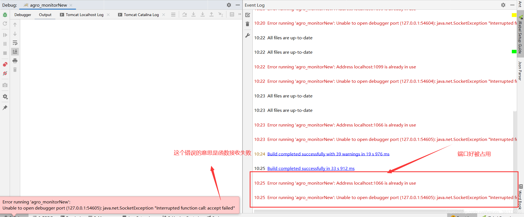This screenshot has height=217, width=524.
Task: Click the Show Execution Point icon
Action: click(x=173, y=15)
